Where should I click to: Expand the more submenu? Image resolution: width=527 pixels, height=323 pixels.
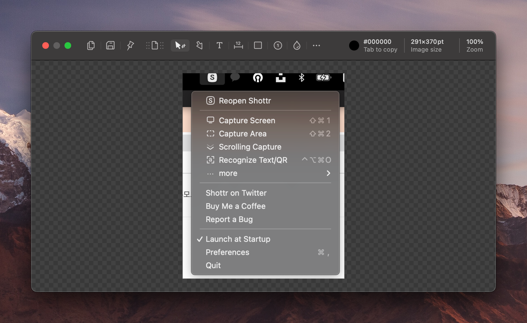pyautogui.click(x=265, y=173)
